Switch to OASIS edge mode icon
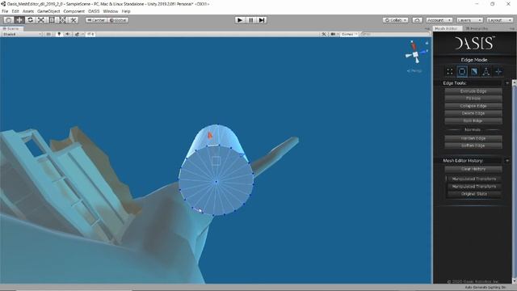The width and height of the screenshot is (517, 291). pos(462,71)
